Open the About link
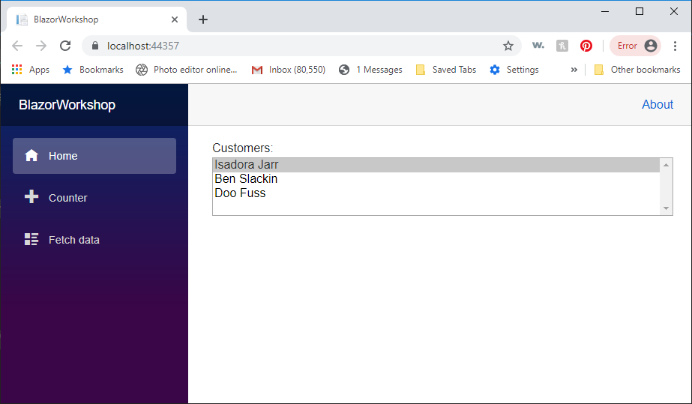The height and width of the screenshot is (404, 692). (657, 104)
